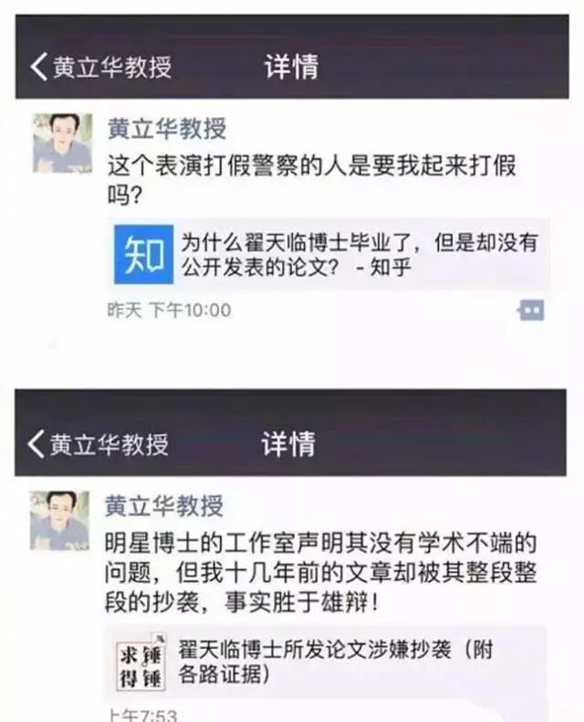Tap the name 黄立华教授 above first post

pyautogui.click(x=167, y=129)
